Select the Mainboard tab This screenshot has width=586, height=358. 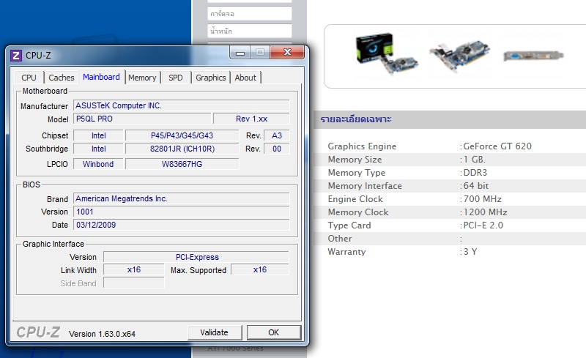[101, 77]
